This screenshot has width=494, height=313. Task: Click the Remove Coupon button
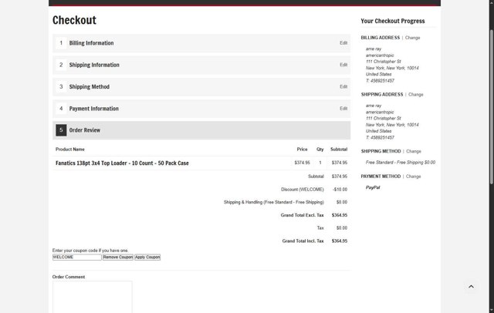click(118, 257)
